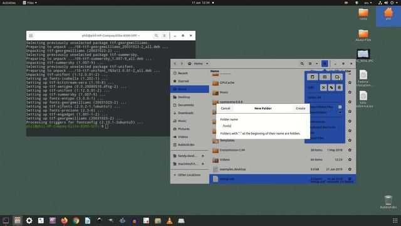Select Pictures in the Files sidebar
401x226 pixels.
point(190,129)
